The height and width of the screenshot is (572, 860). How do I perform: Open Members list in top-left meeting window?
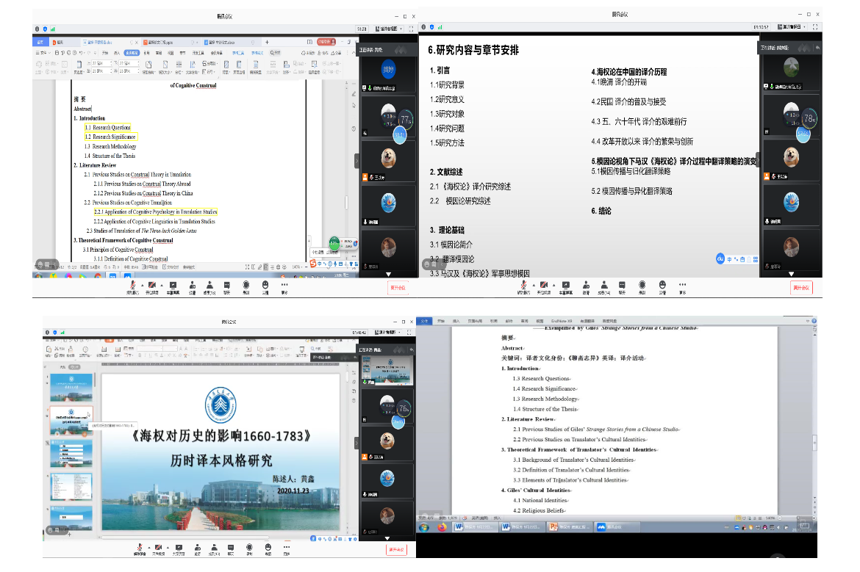[209, 287]
